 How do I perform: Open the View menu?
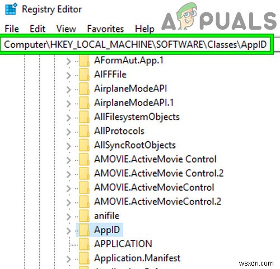tap(66, 29)
